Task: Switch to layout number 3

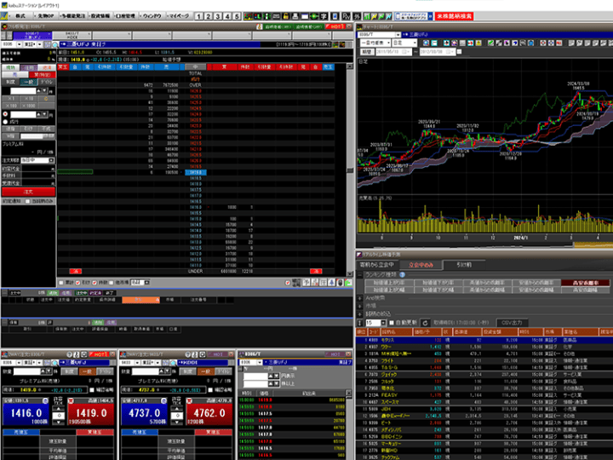Action: [x=218, y=16]
